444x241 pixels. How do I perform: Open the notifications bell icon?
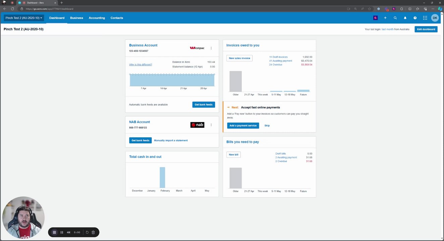(405, 18)
